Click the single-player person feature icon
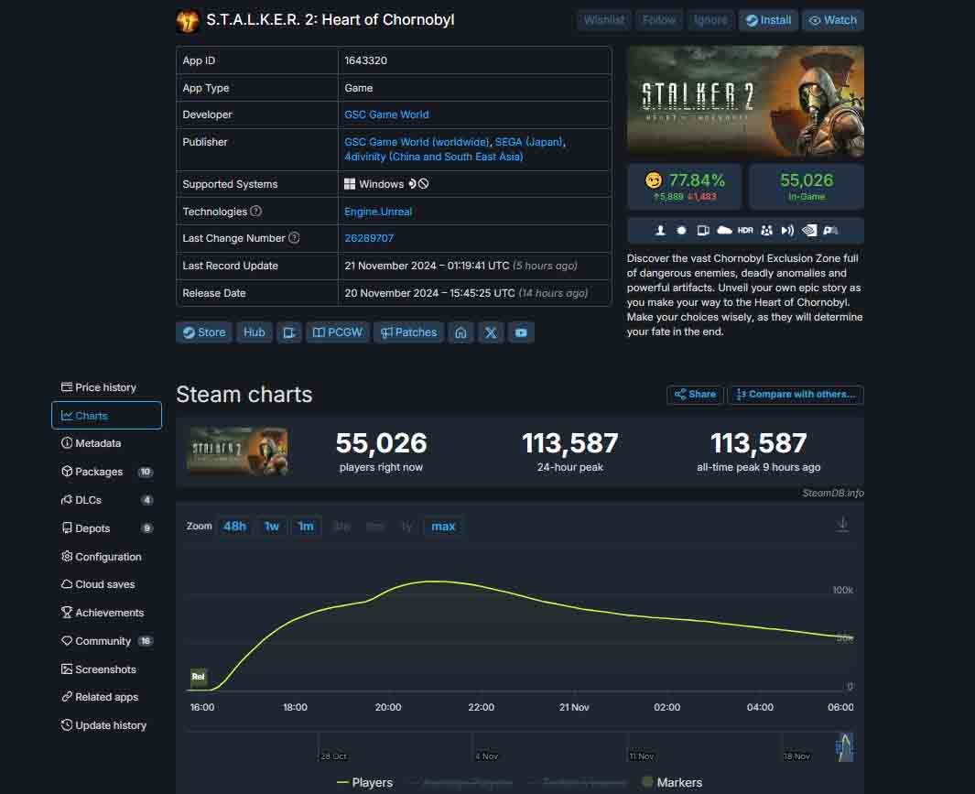 click(660, 230)
